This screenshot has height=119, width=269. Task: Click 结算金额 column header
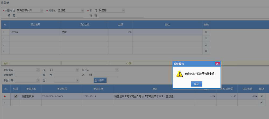248,89
